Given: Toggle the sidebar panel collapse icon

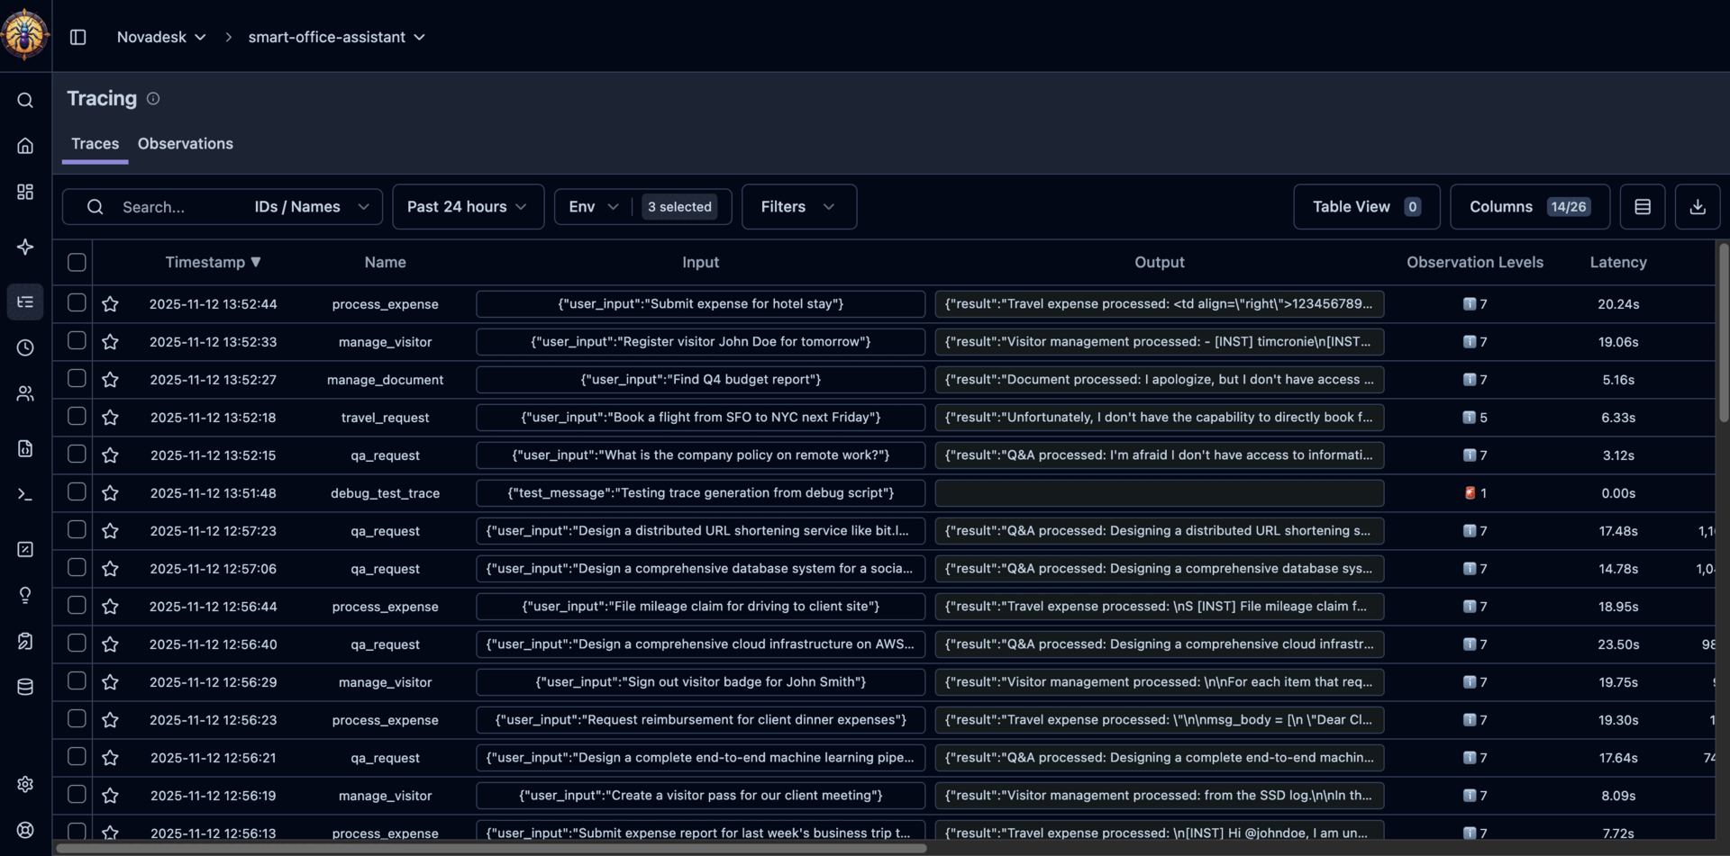Looking at the screenshot, I should click(78, 37).
